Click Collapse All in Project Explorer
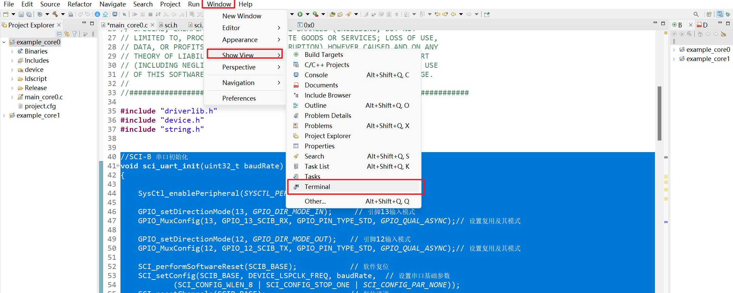Image resolution: width=733 pixels, height=293 pixels. pos(59,34)
